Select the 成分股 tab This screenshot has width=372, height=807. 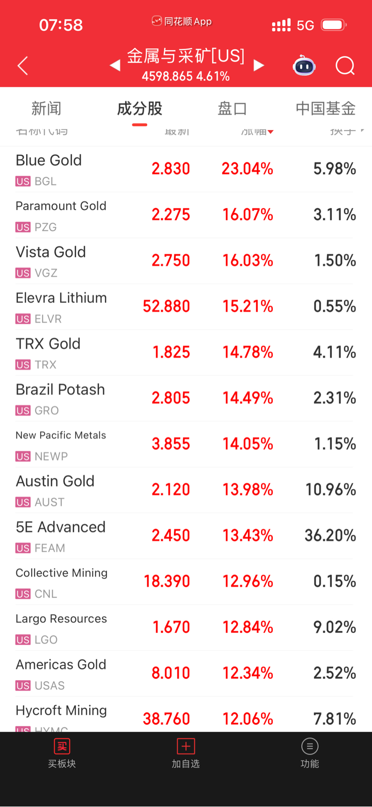139,109
